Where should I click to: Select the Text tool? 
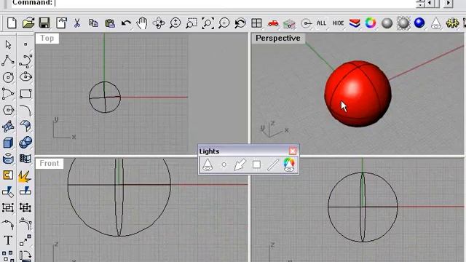8,240
